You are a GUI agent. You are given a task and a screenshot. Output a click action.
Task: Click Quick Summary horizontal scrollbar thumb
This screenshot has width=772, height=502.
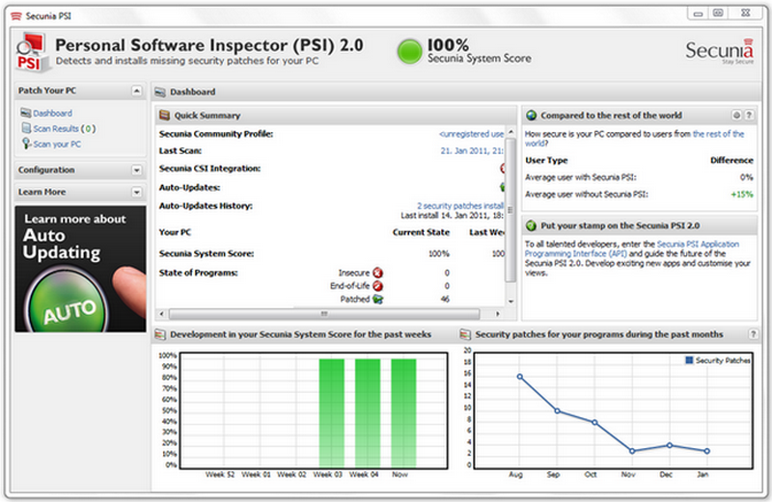tap(324, 314)
